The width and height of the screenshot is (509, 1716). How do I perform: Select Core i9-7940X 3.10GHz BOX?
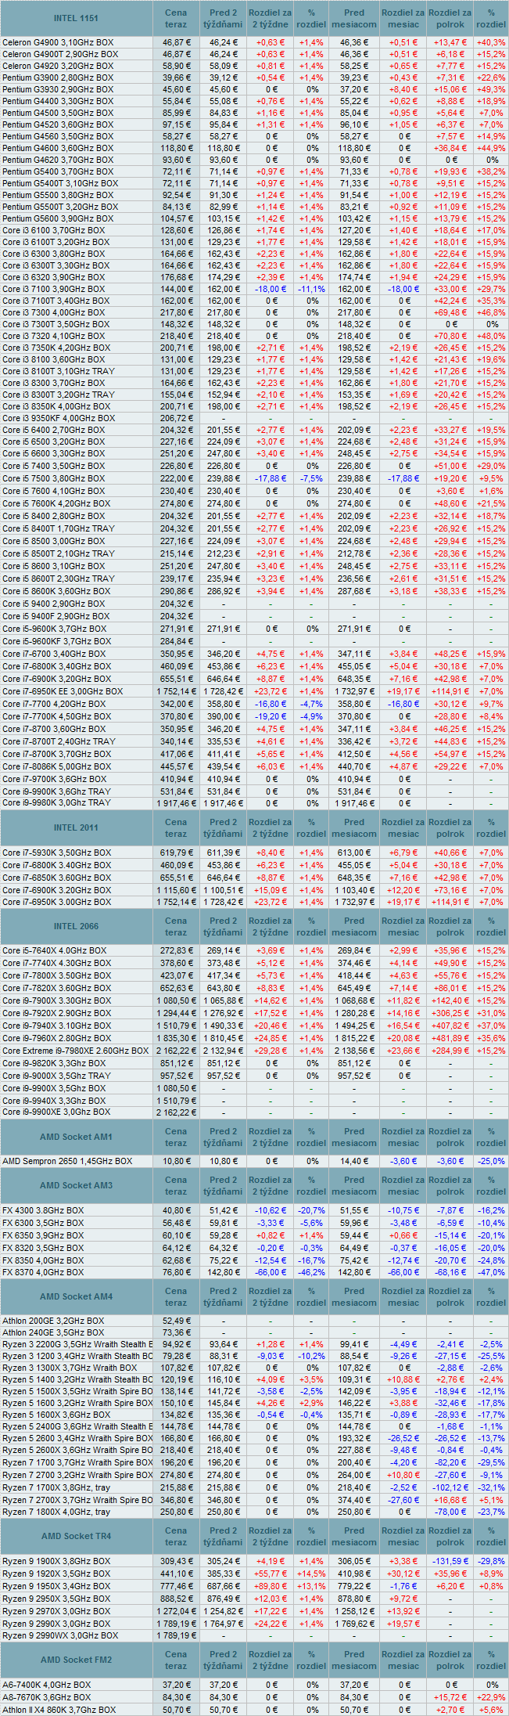[x=56, y=1026]
